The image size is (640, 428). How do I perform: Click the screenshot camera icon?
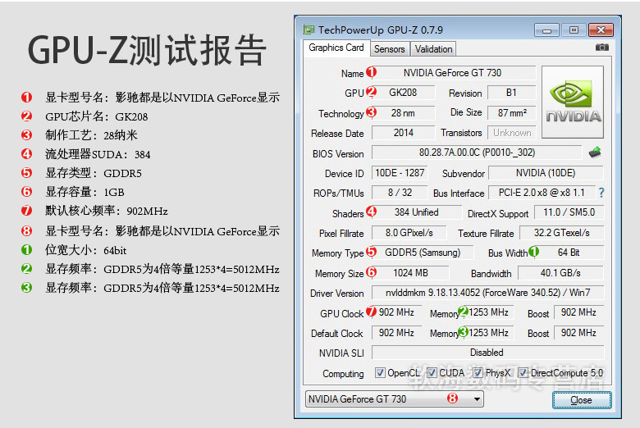click(601, 48)
